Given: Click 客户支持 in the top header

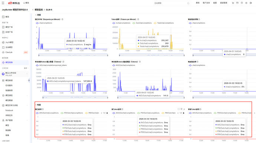Looking at the screenshot, I should click(x=206, y=3).
